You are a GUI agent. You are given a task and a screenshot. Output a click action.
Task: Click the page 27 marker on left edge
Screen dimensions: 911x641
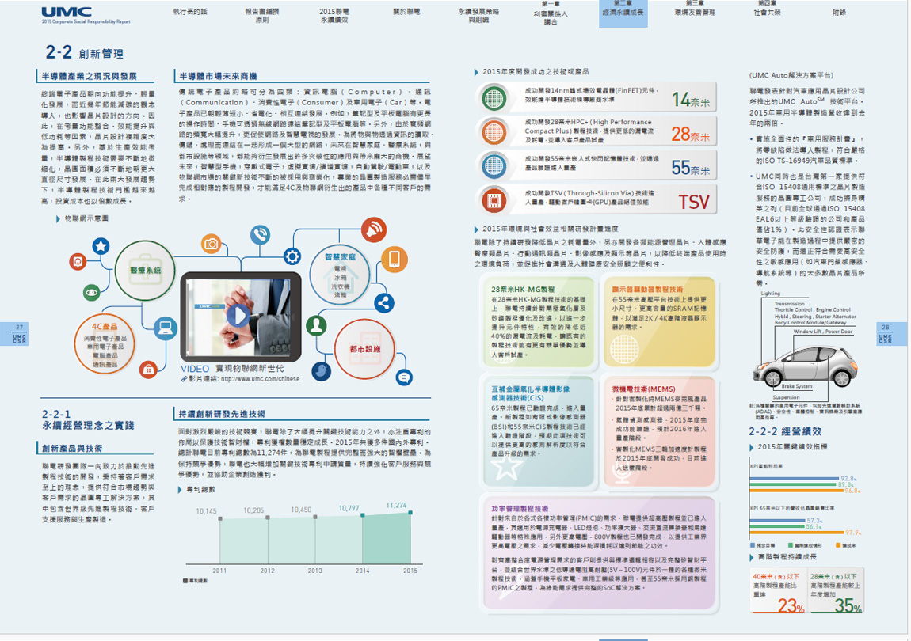click(x=20, y=334)
